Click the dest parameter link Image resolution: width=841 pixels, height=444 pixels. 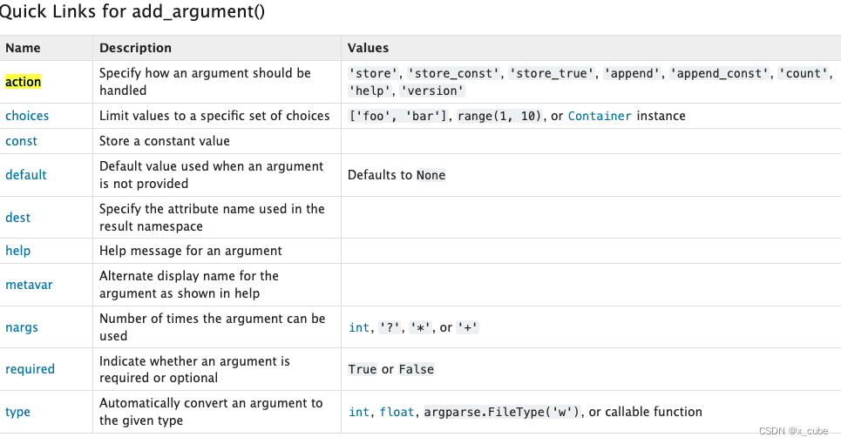tap(17, 218)
